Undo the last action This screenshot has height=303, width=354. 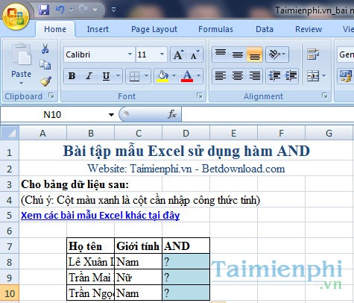(x=60, y=10)
